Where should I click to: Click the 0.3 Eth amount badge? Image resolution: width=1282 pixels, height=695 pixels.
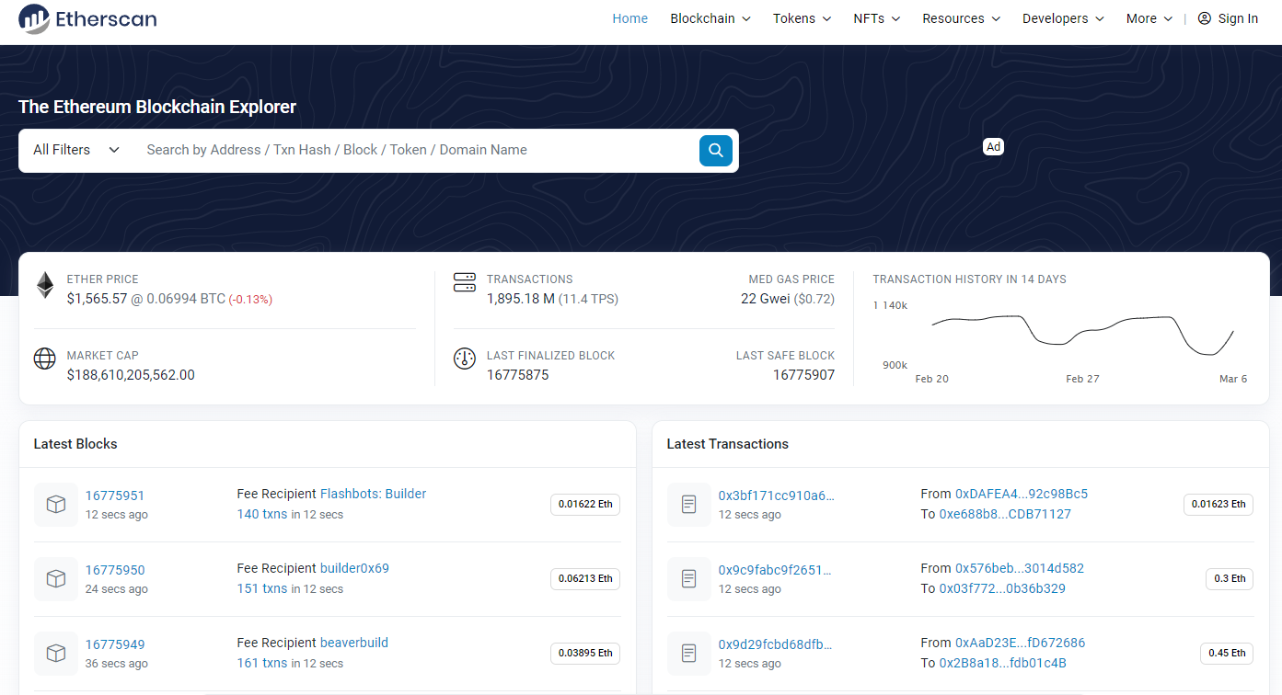click(1230, 579)
